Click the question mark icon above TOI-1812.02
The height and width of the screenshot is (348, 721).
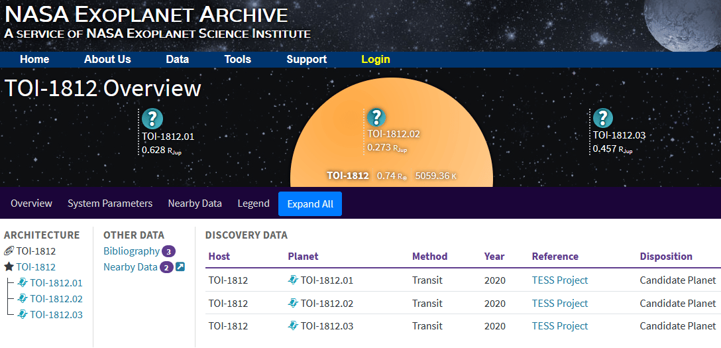[x=376, y=118]
